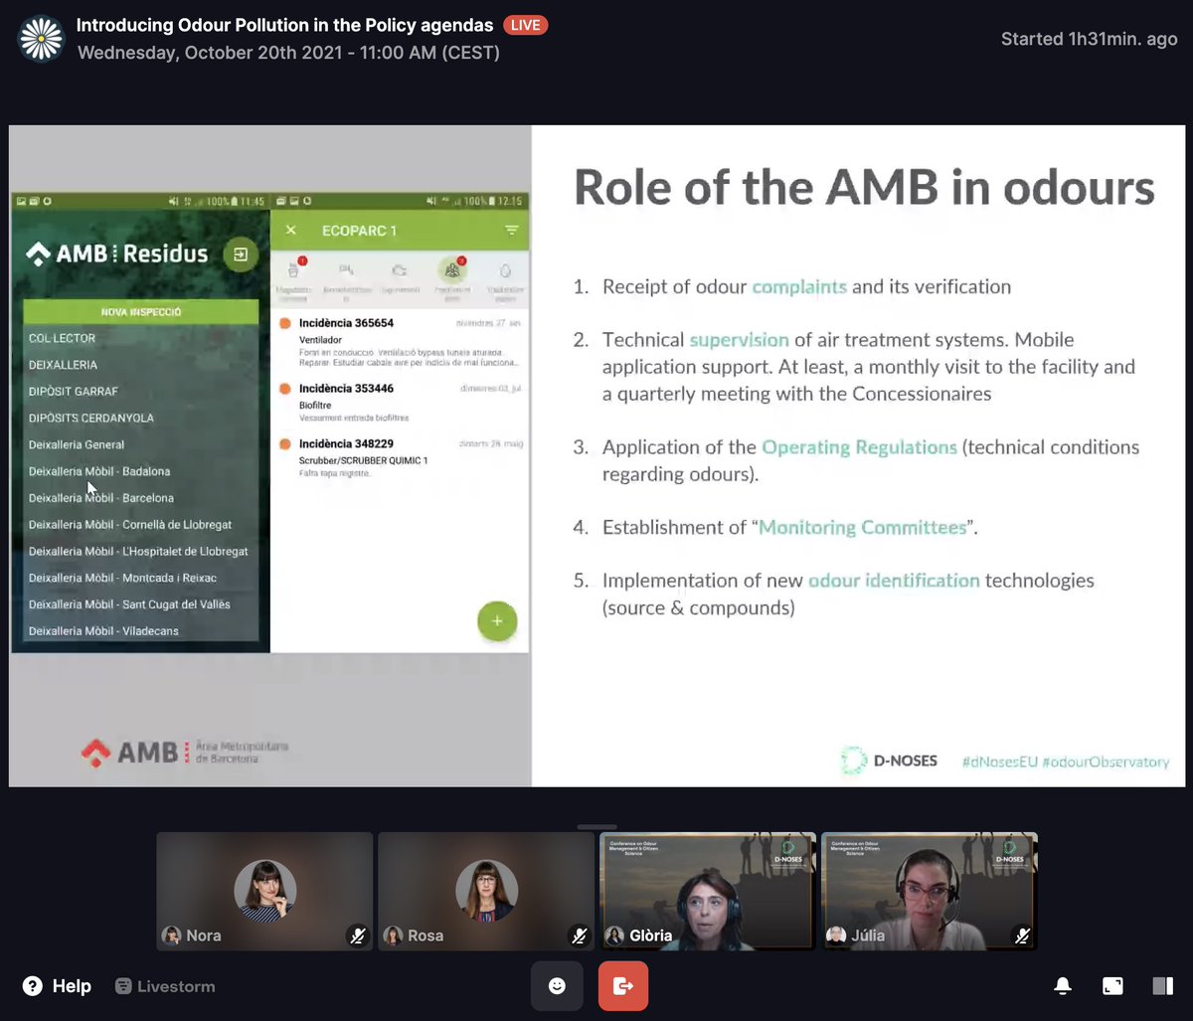Select Glòria's video thumbnail

[708, 891]
